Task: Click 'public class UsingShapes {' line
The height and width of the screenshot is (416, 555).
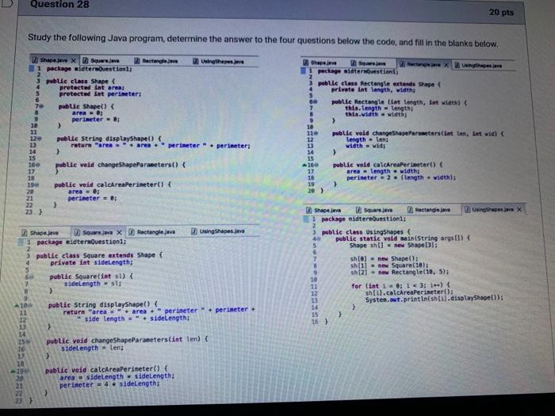Action: pyautogui.click(x=366, y=232)
